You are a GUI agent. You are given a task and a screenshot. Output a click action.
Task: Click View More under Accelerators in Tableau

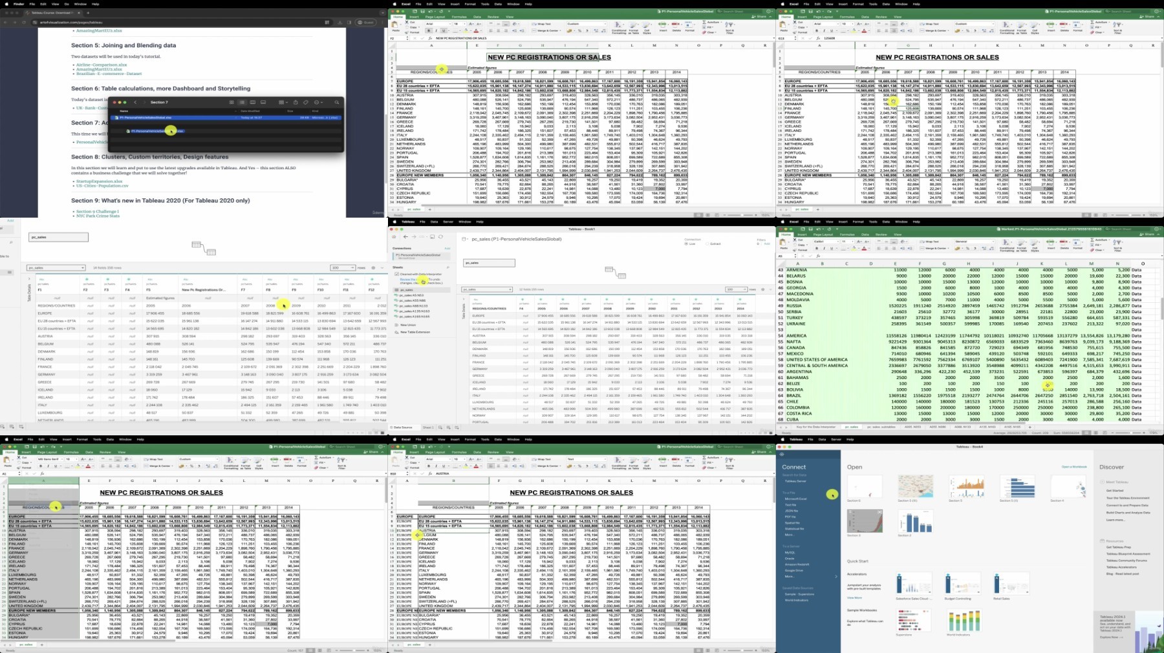(855, 597)
